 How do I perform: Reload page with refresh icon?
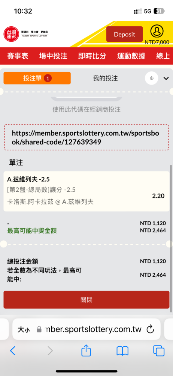pyautogui.click(x=150, y=329)
